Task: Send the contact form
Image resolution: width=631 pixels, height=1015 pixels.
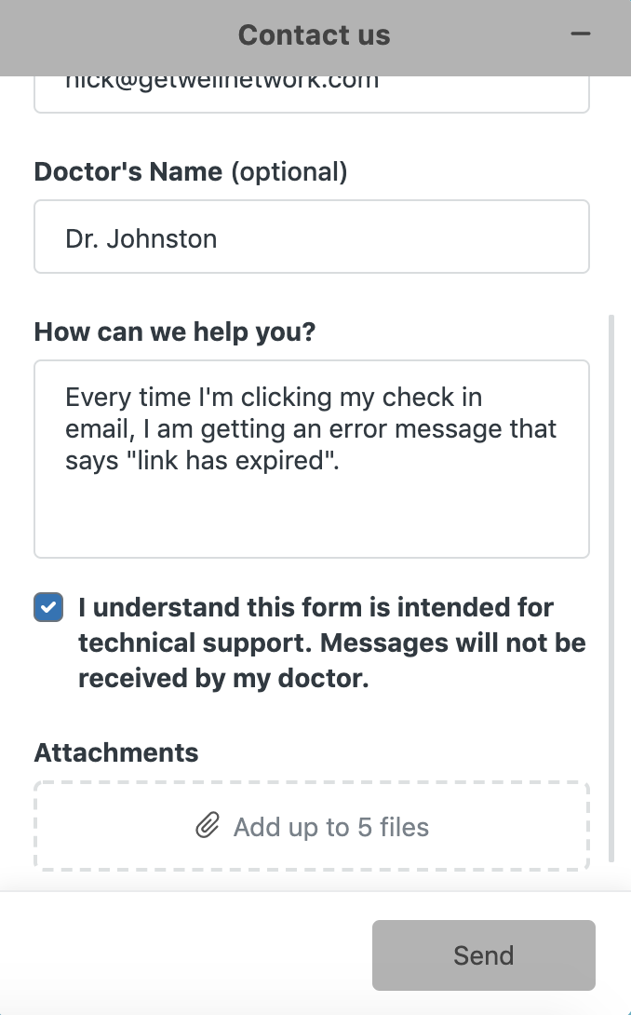Action: coord(483,955)
